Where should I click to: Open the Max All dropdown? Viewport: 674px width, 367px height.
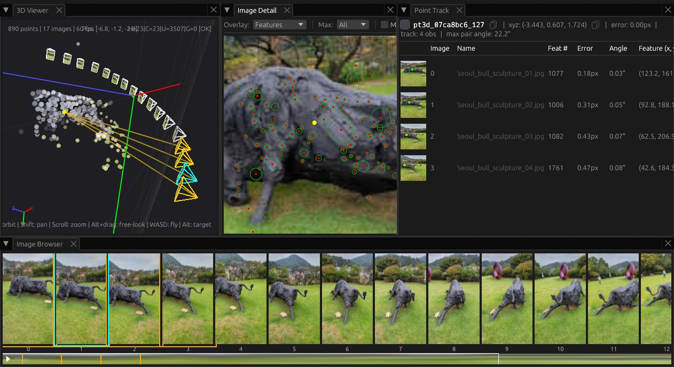coord(352,25)
